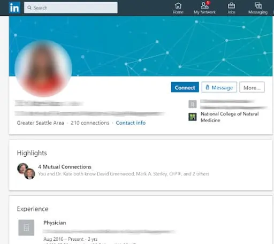Open the Physician company placeholder logo

pyautogui.click(x=26, y=227)
